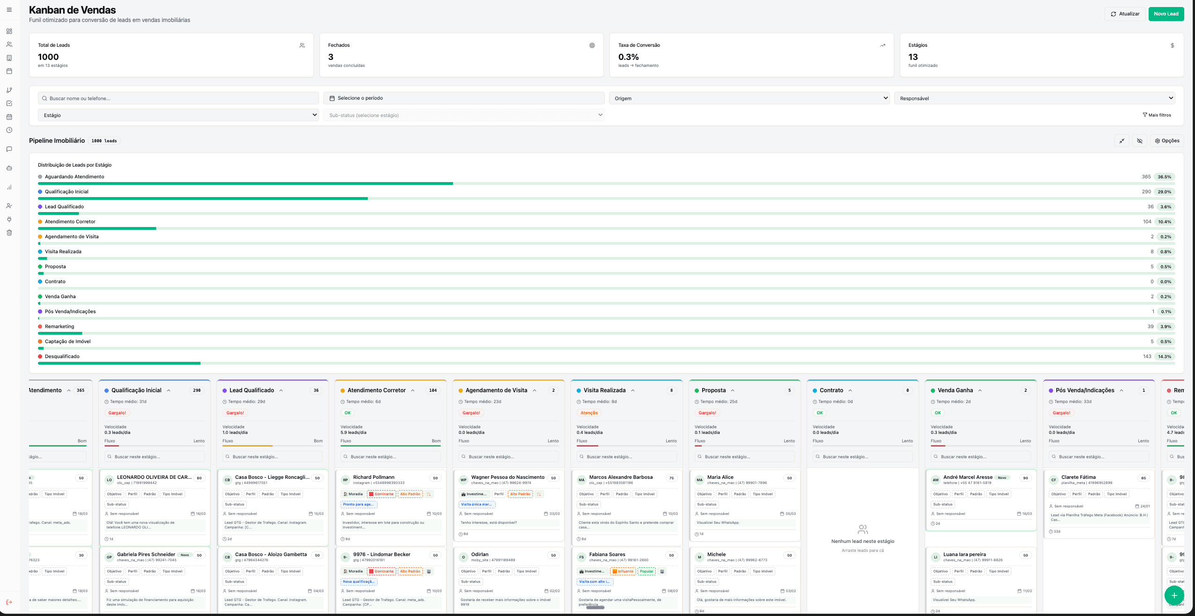
Task: Open the dashboard grid icon in the sidebar
Action: click(x=9, y=31)
